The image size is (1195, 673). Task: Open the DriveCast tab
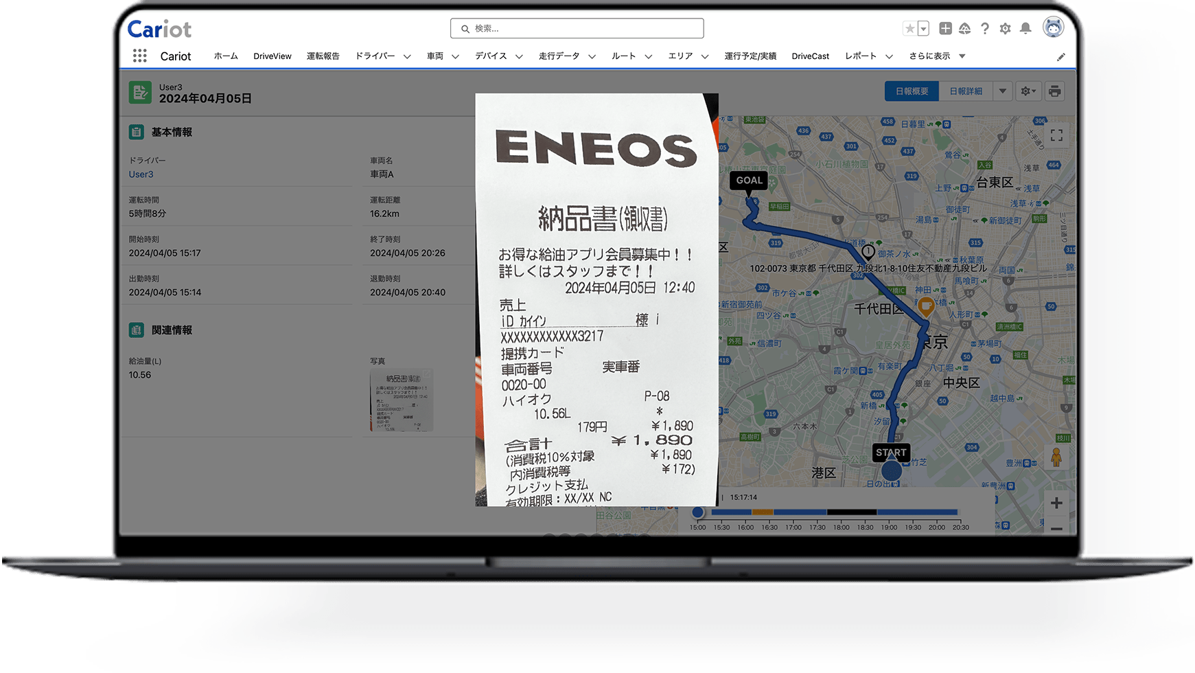[x=811, y=56]
